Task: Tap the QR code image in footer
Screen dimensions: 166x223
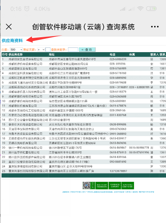Action: pos(87,185)
